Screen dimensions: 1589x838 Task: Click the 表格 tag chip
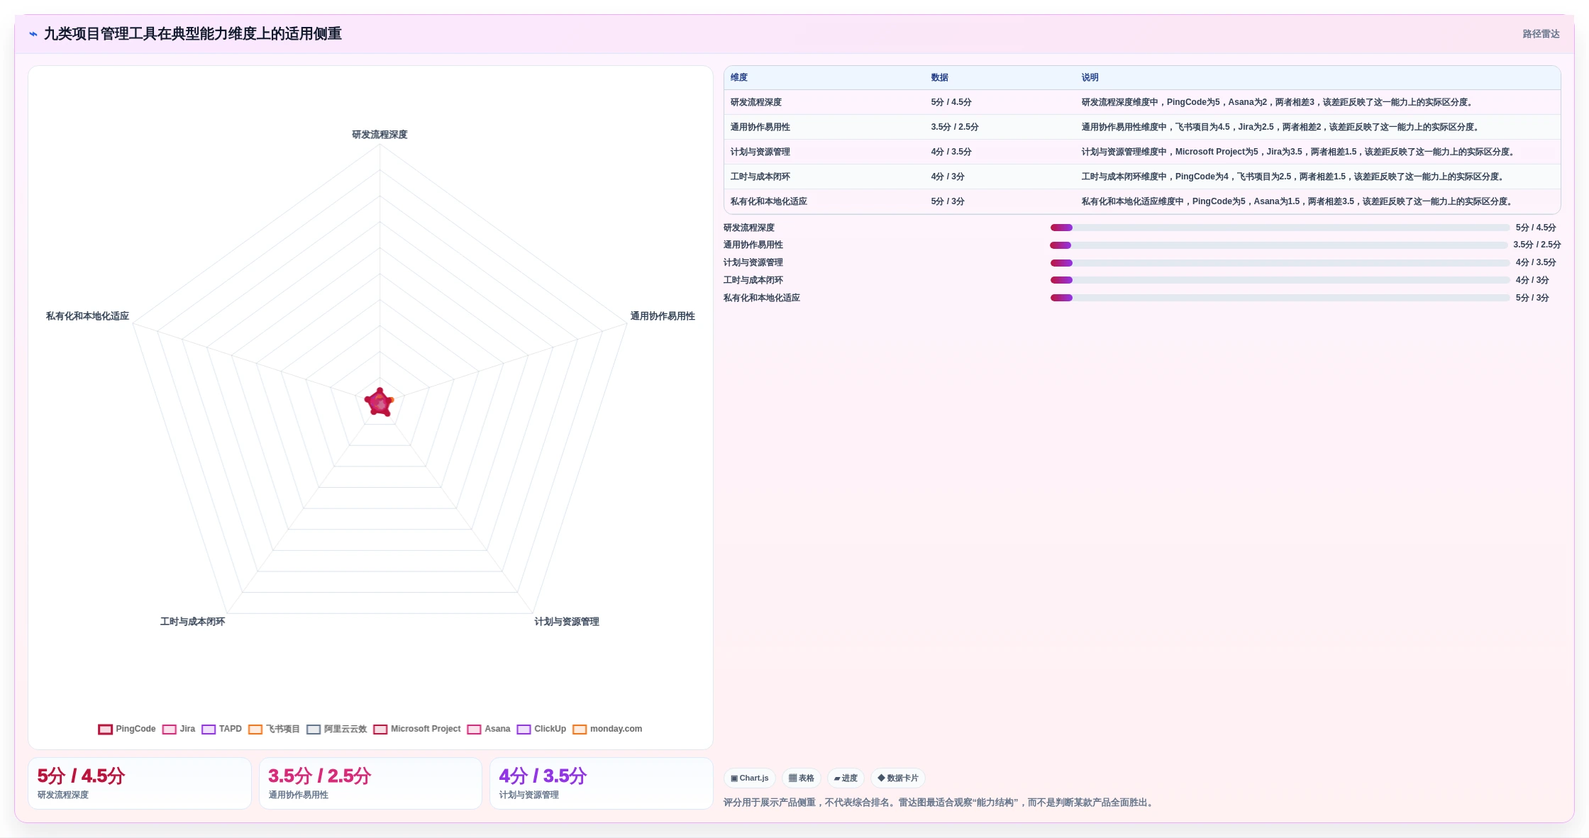pos(802,778)
